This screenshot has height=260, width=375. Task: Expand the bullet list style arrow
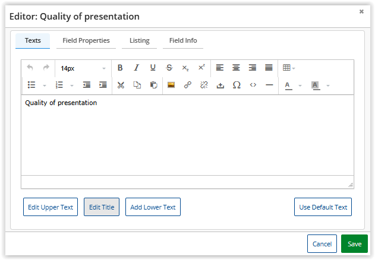pos(45,85)
